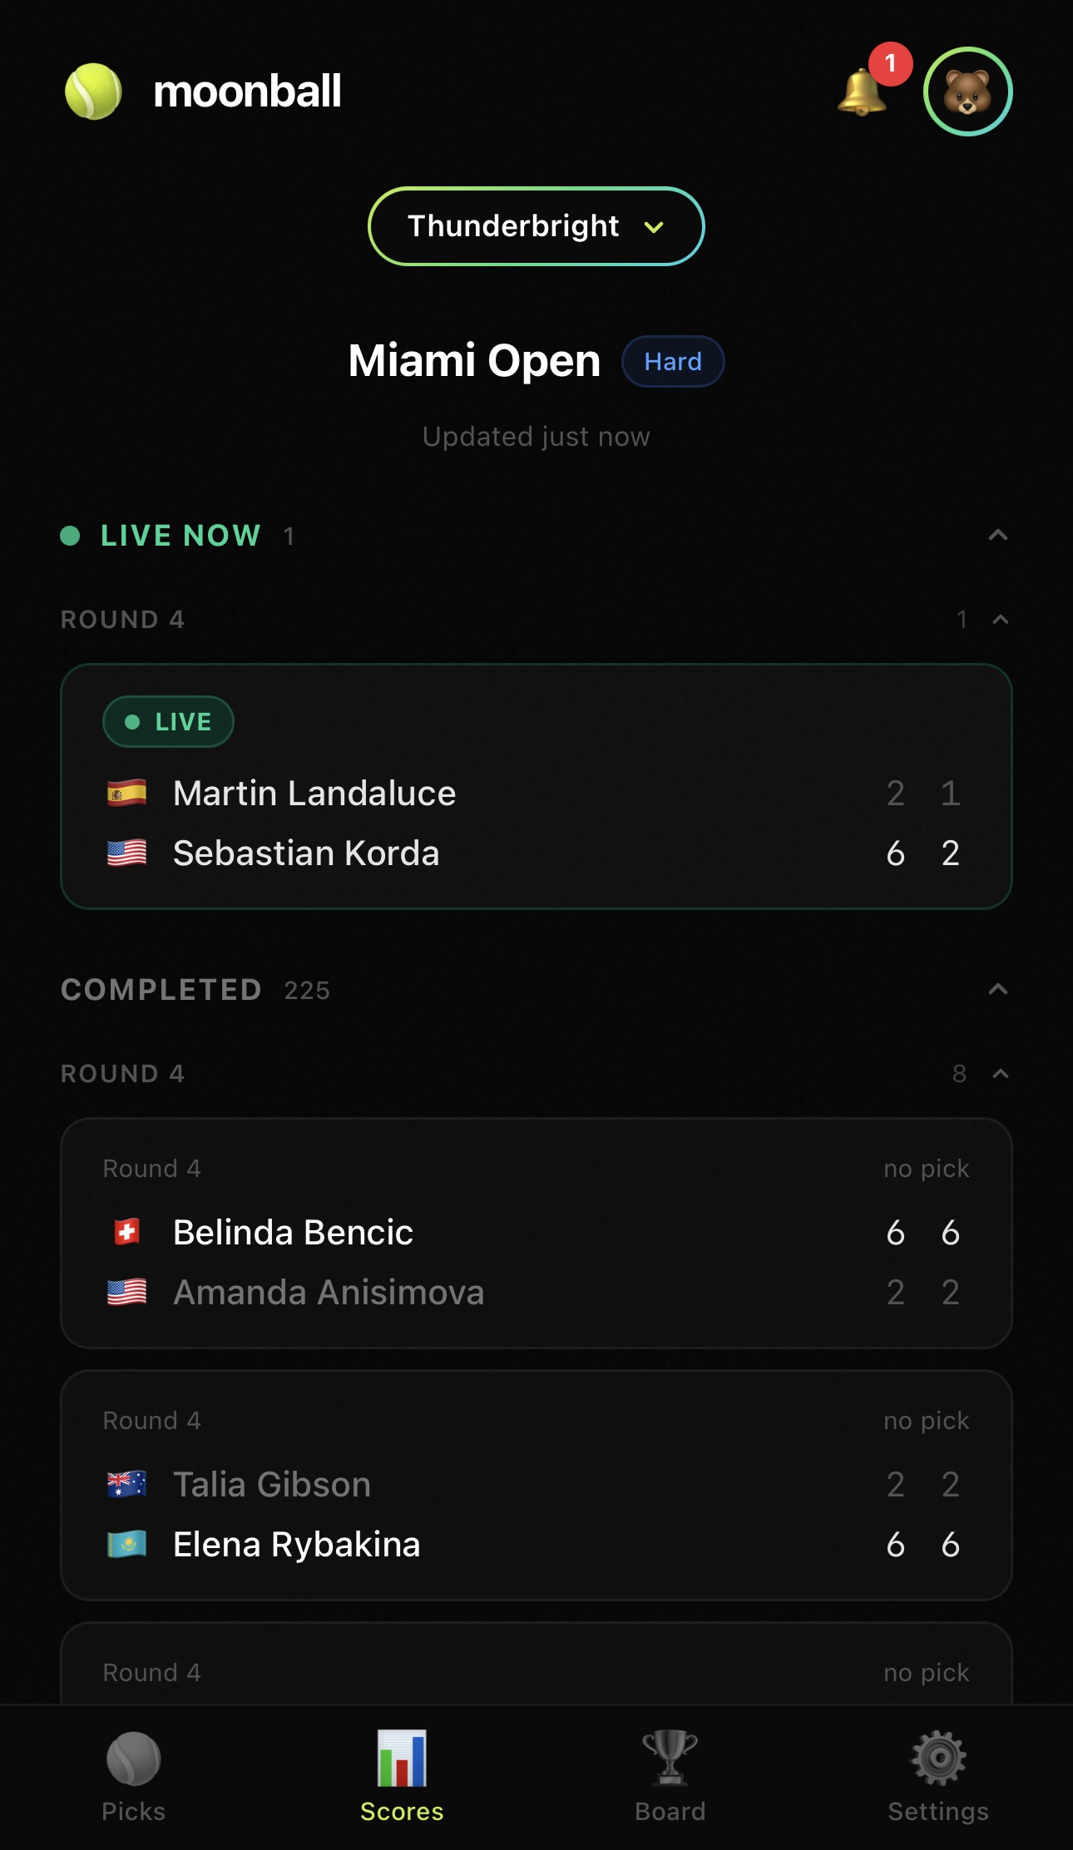1073x1850 pixels.
Task: Collapse the live Round 4 group
Action: click(1001, 620)
